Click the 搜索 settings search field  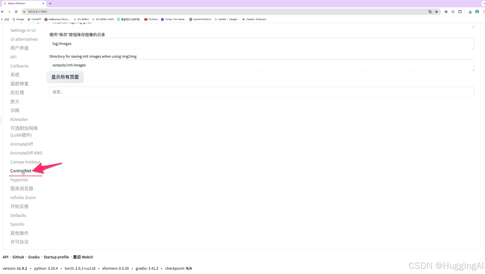pos(262,92)
